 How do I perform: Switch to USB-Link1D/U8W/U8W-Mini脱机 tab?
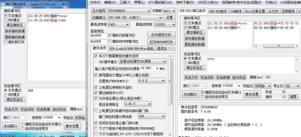131,48
